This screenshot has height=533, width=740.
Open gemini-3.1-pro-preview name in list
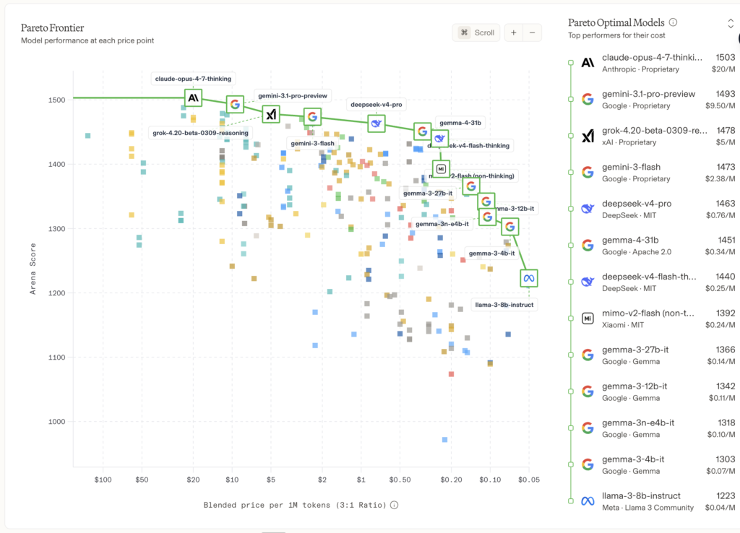(648, 94)
